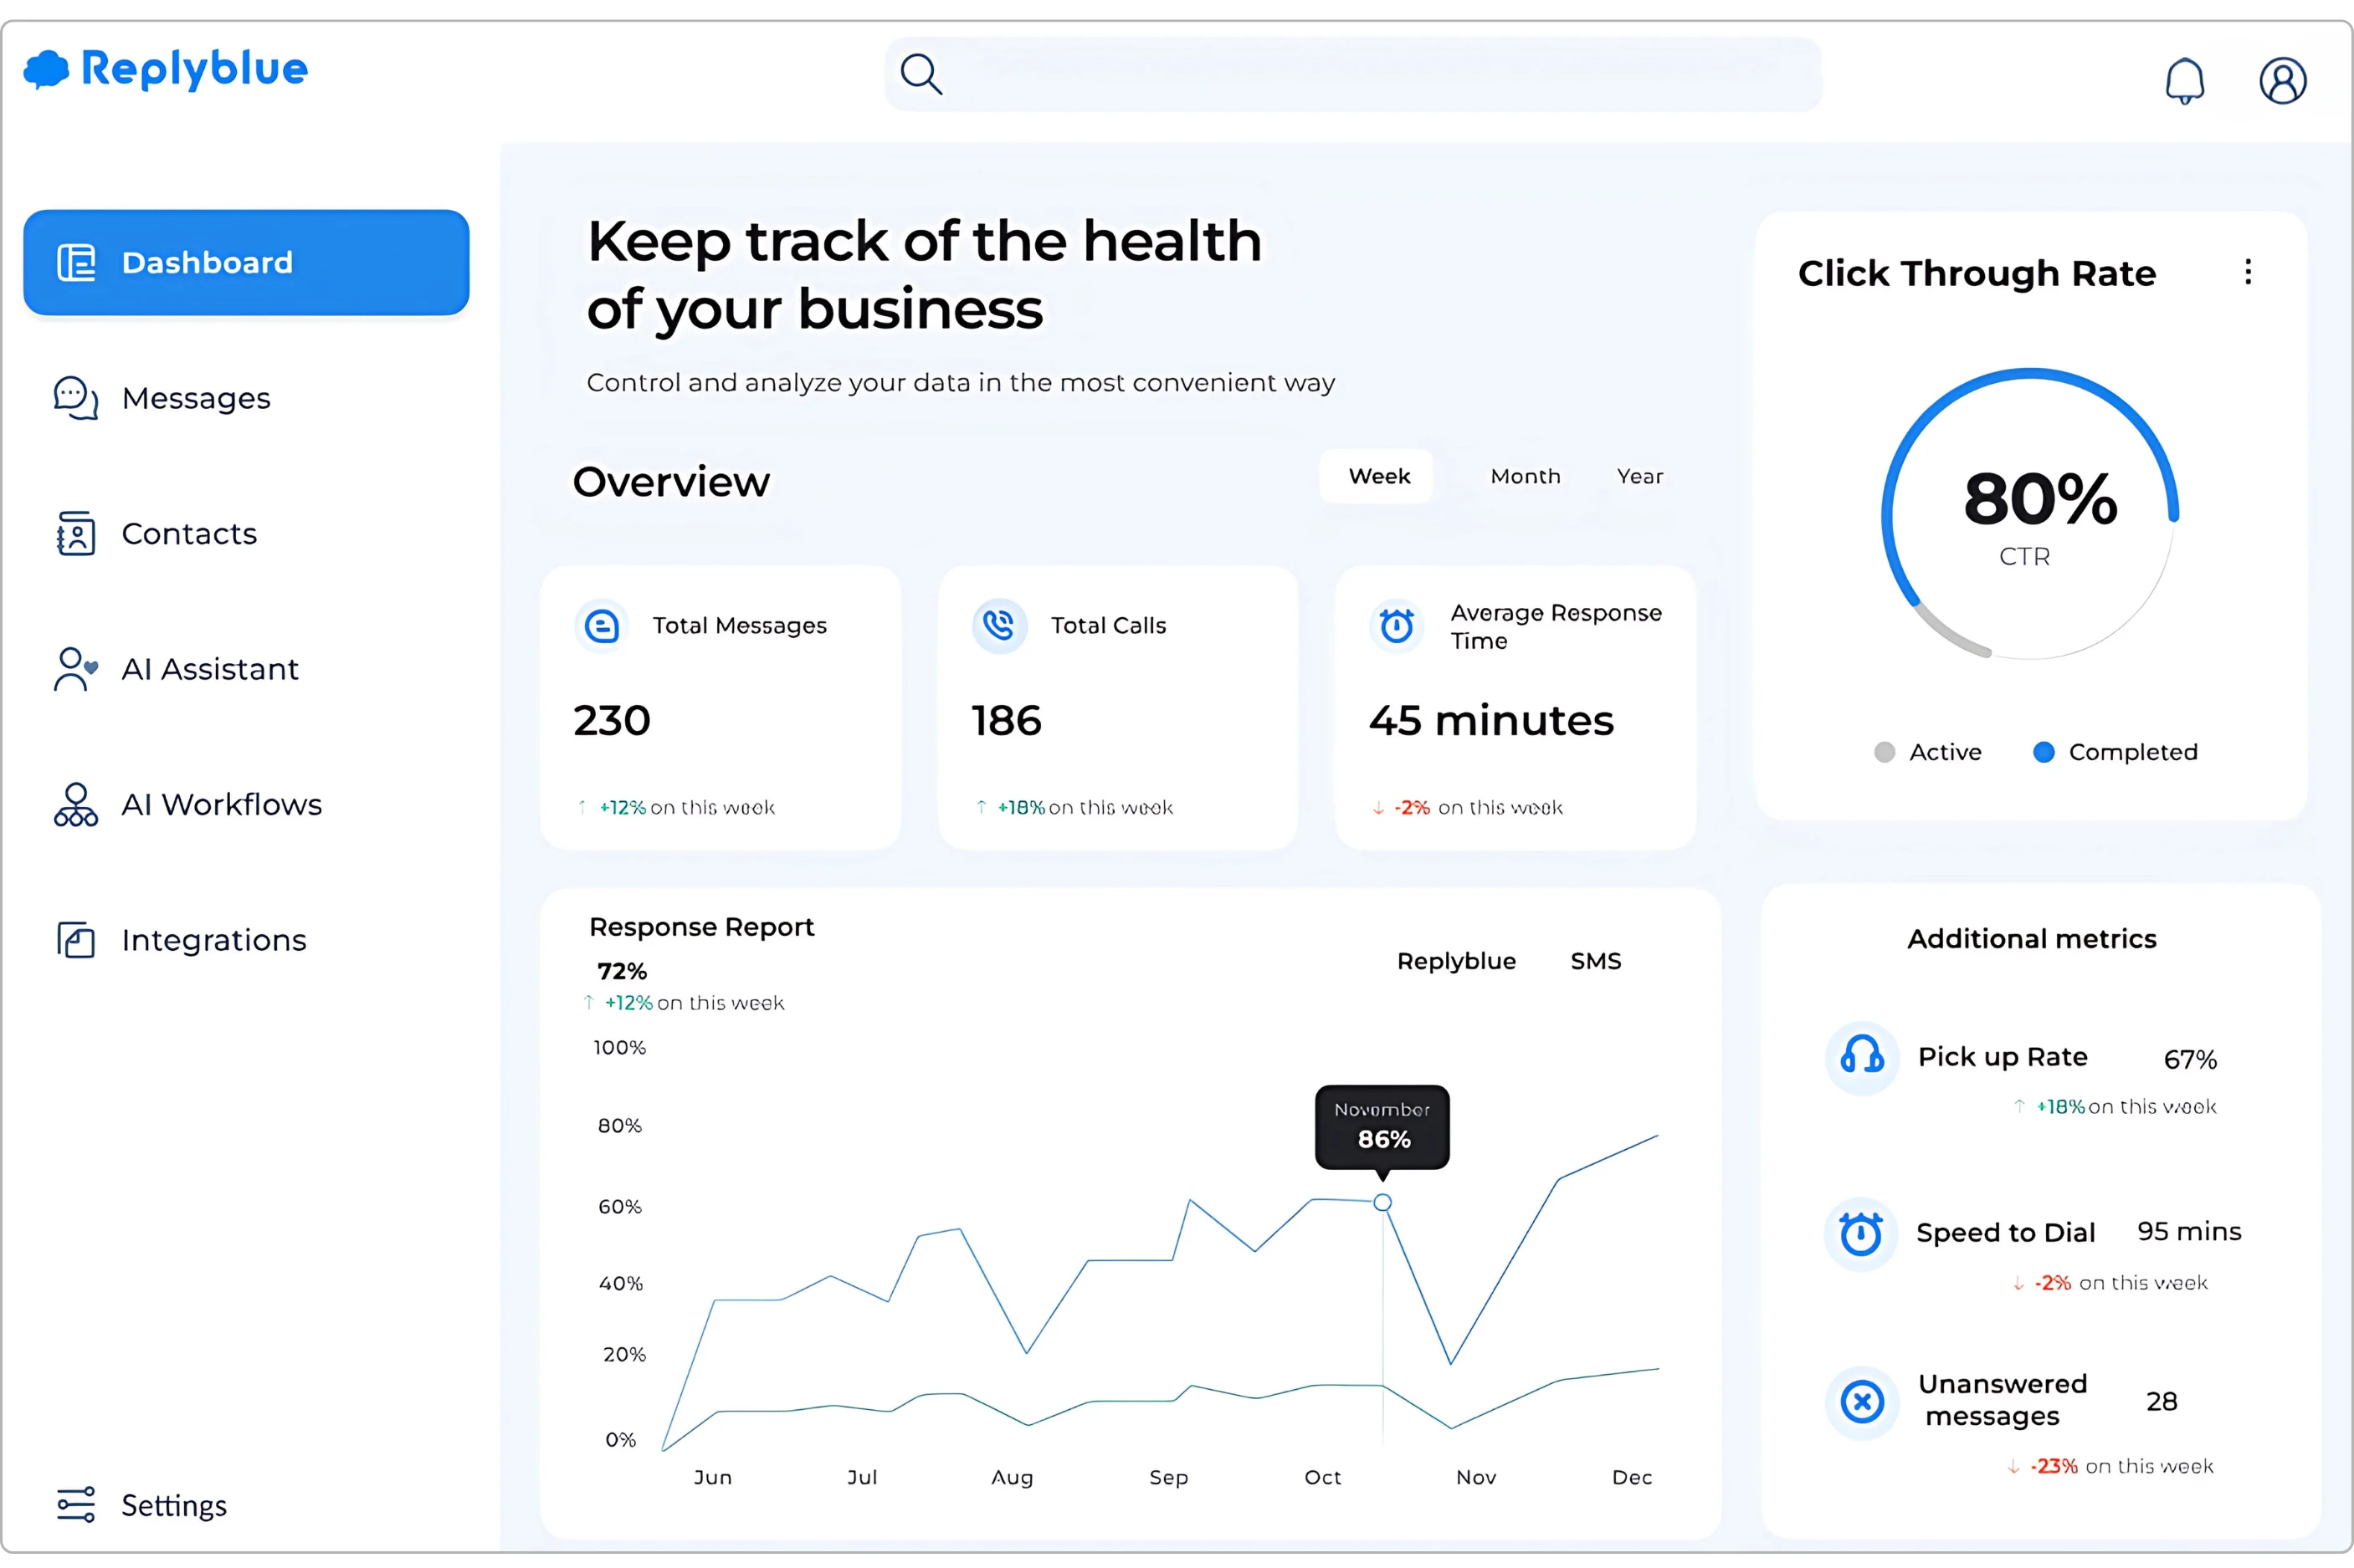This screenshot has height=1568, width=2354.
Task: Toggle the SMS series in chart
Action: point(1595,961)
